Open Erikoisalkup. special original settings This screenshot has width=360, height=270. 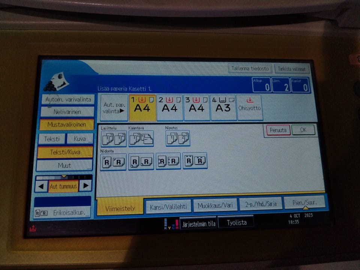pos(62,213)
